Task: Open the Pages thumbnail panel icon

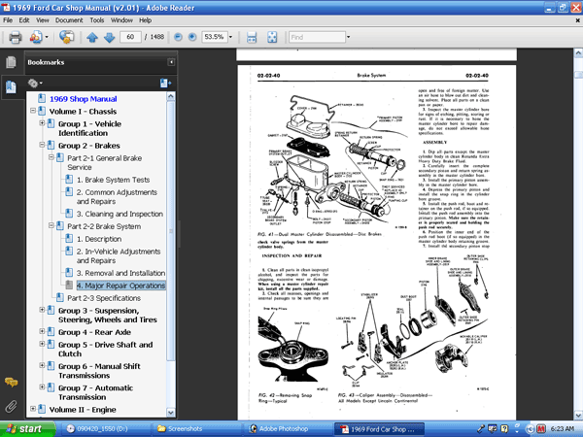Action: [11, 62]
